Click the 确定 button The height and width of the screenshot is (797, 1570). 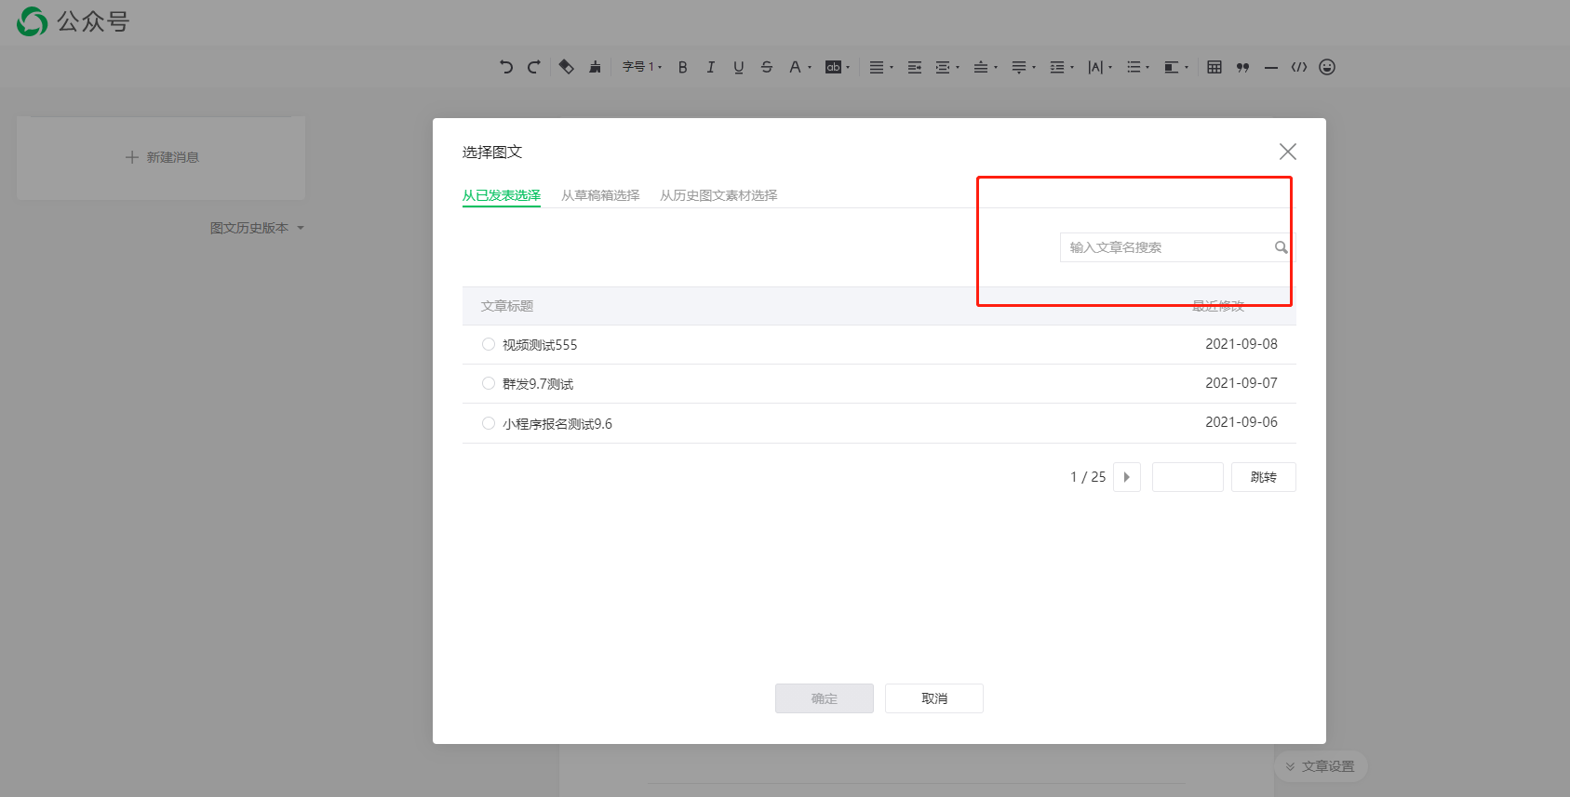(825, 698)
